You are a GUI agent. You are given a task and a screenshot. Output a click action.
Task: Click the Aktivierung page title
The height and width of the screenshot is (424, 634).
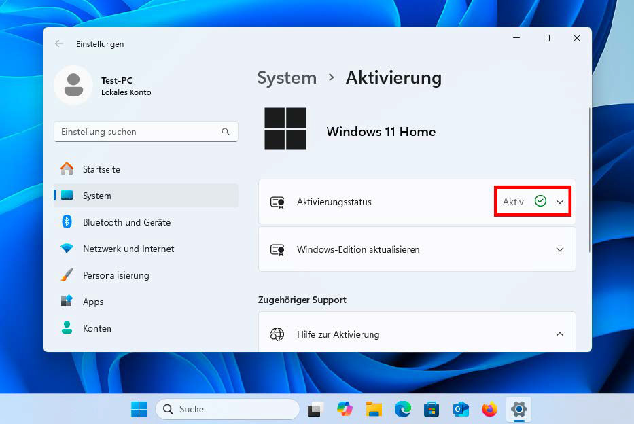click(393, 77)
